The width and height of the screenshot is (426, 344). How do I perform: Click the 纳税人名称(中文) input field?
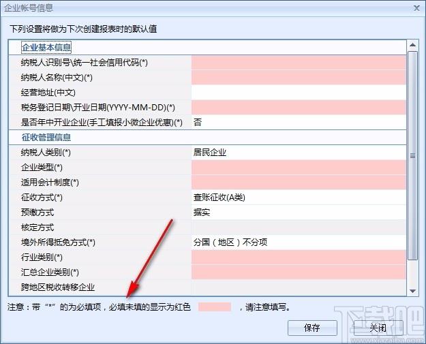point(299,78)
